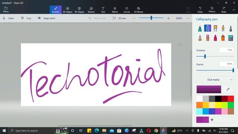Open the Brushes tab
The width and height of the screenshot is (238, 134).
(55, 10)
